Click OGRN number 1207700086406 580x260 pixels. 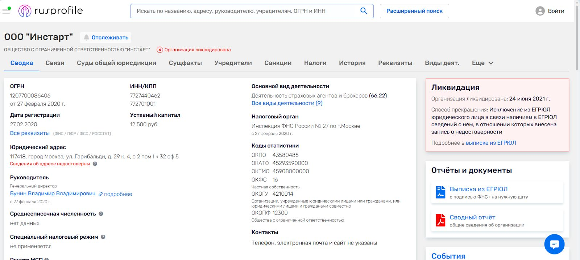[30, 95]
